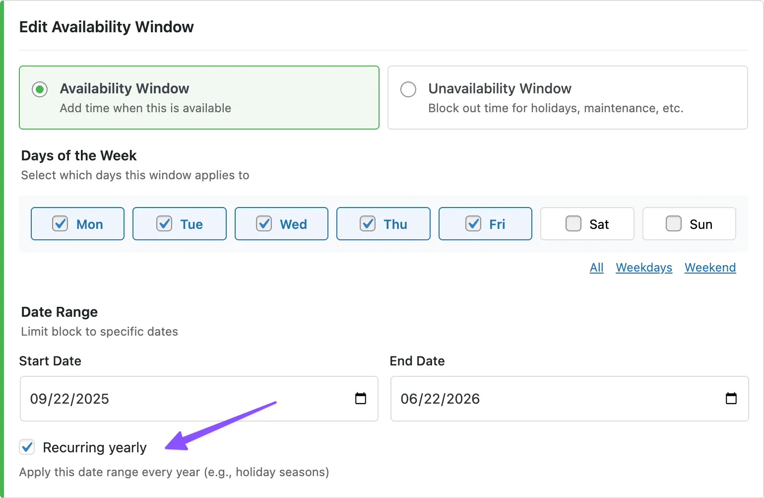Click the Availability Window card title
This screenshot has width=764, height=498.
pyautogui.click(x=125, y=88)
